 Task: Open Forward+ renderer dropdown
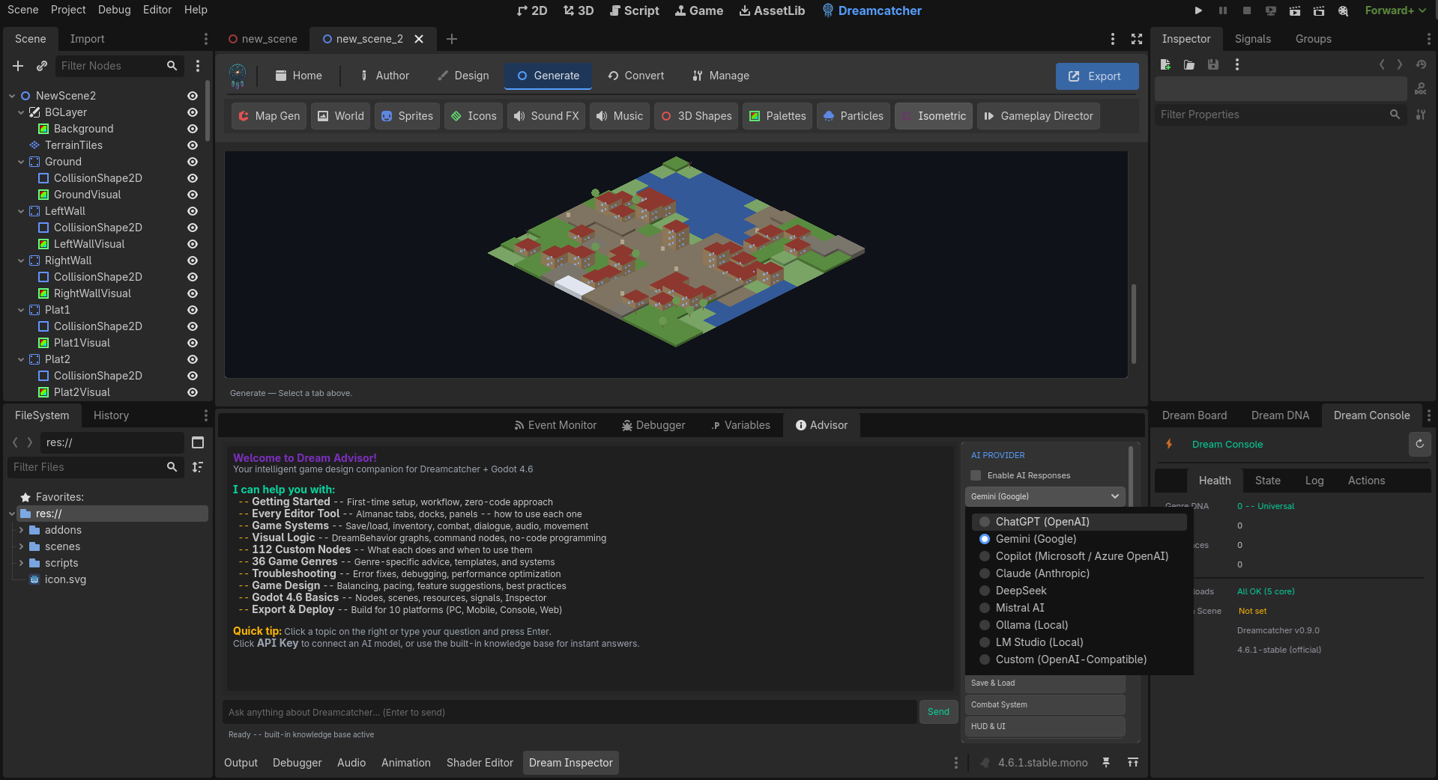1395,10
